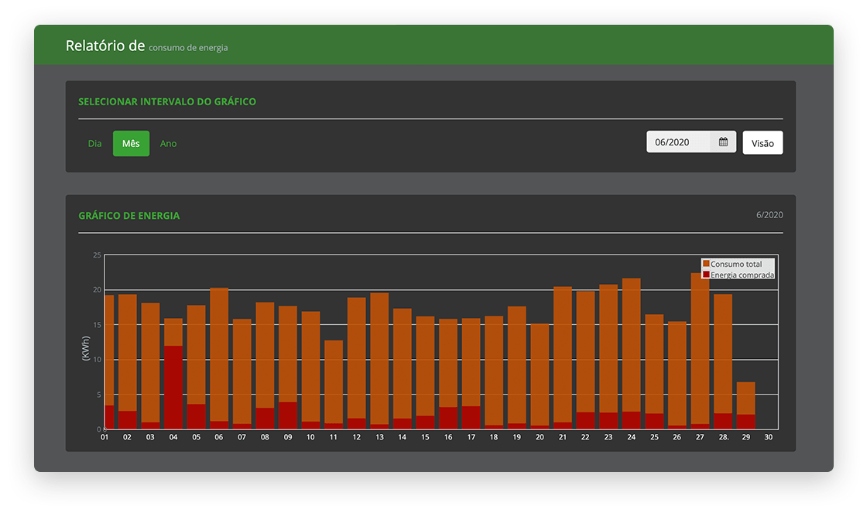Click the orange bar for day 27
The image size is (860, 523).
(x=700, y=348)
